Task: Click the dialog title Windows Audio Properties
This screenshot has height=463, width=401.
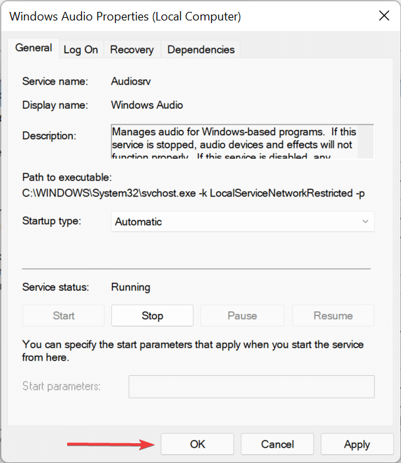Action: click(x=125, y=16)
